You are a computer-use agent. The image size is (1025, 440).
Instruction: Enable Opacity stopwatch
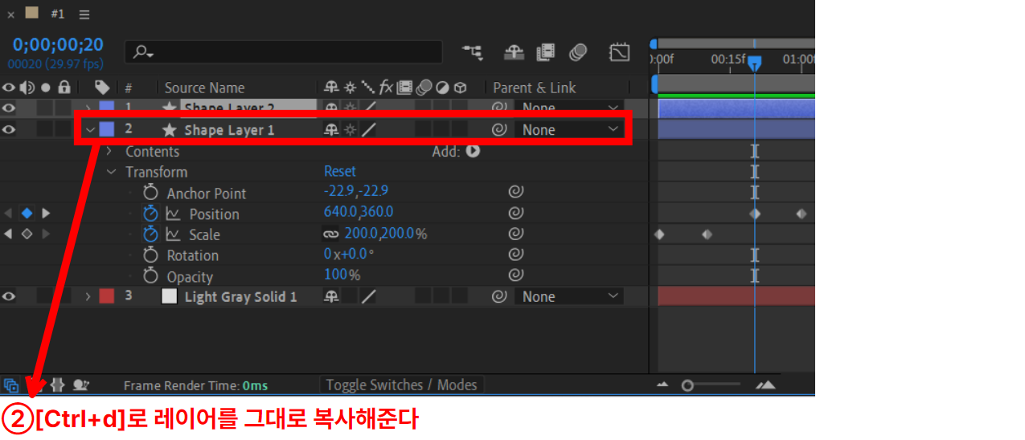click(150, 276)
